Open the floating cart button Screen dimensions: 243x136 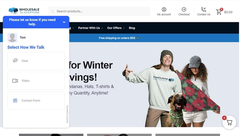[229, 122]
